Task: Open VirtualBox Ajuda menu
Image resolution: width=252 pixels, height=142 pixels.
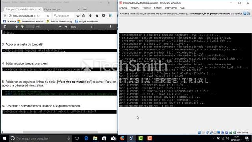Action: [x=182, y=8]
